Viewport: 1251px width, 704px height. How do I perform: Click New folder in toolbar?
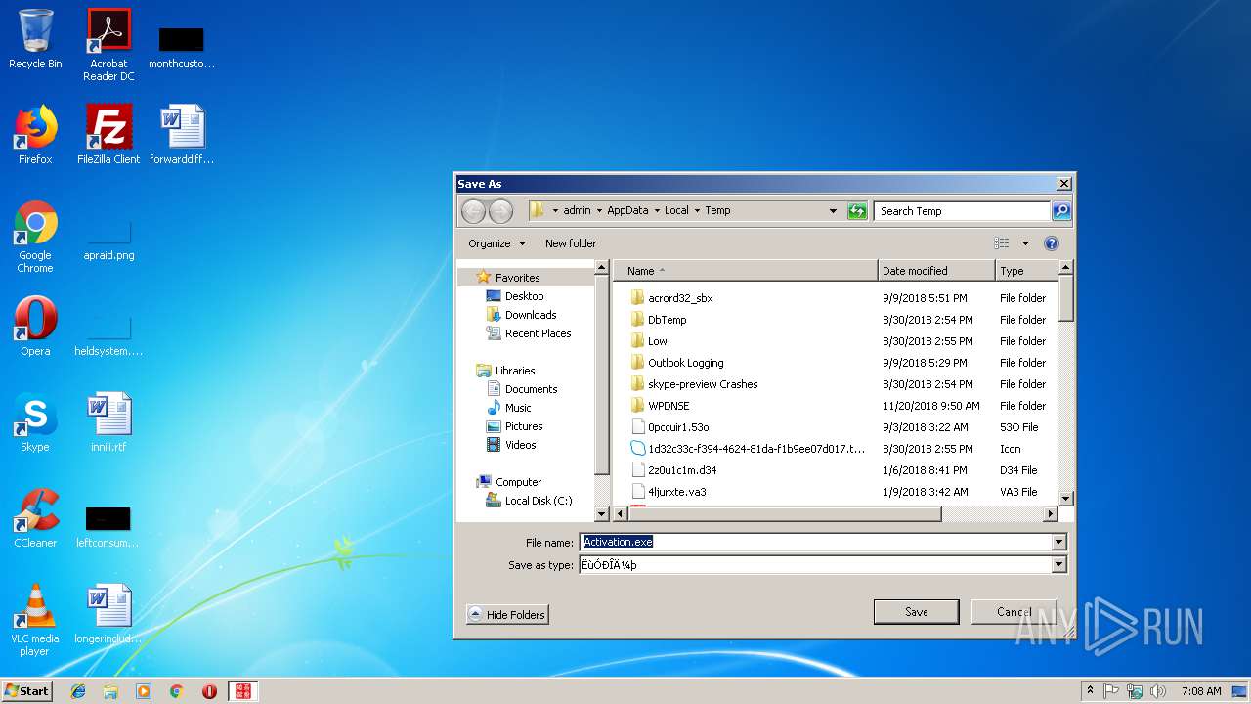(x=571, y=243)
